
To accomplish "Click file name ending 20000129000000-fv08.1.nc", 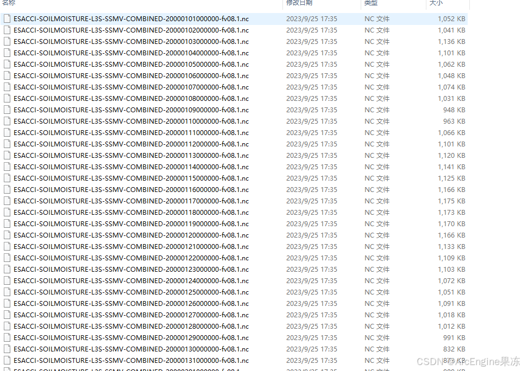I will pyautogui.click(x=131, y=338).
